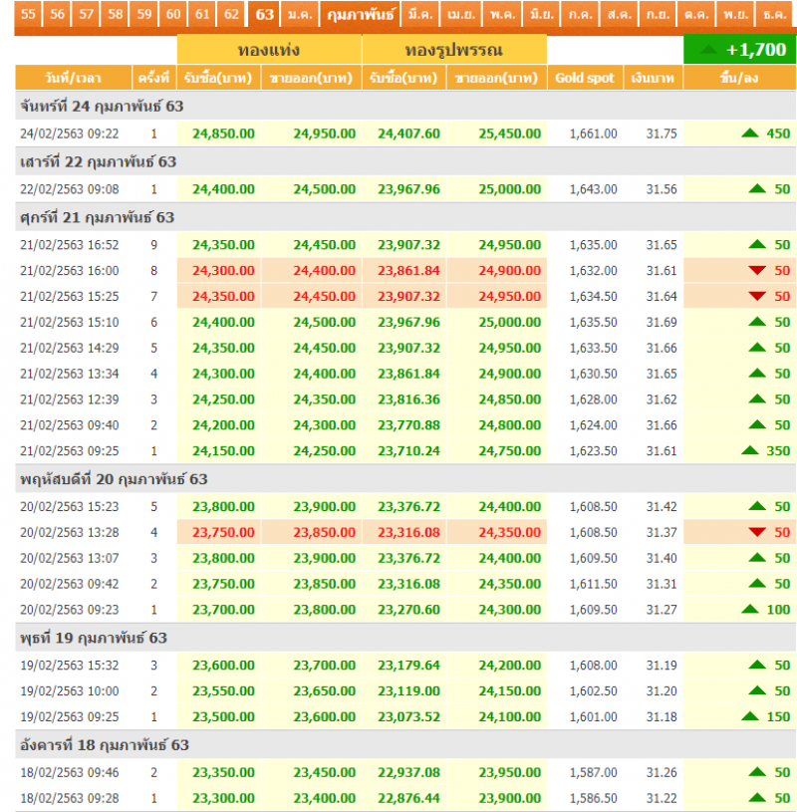797x812 pixels.
Task: Click the red down arrow in 21/02/2563 15:25 row
Action: pyautogui.click(x=757, y=296)
